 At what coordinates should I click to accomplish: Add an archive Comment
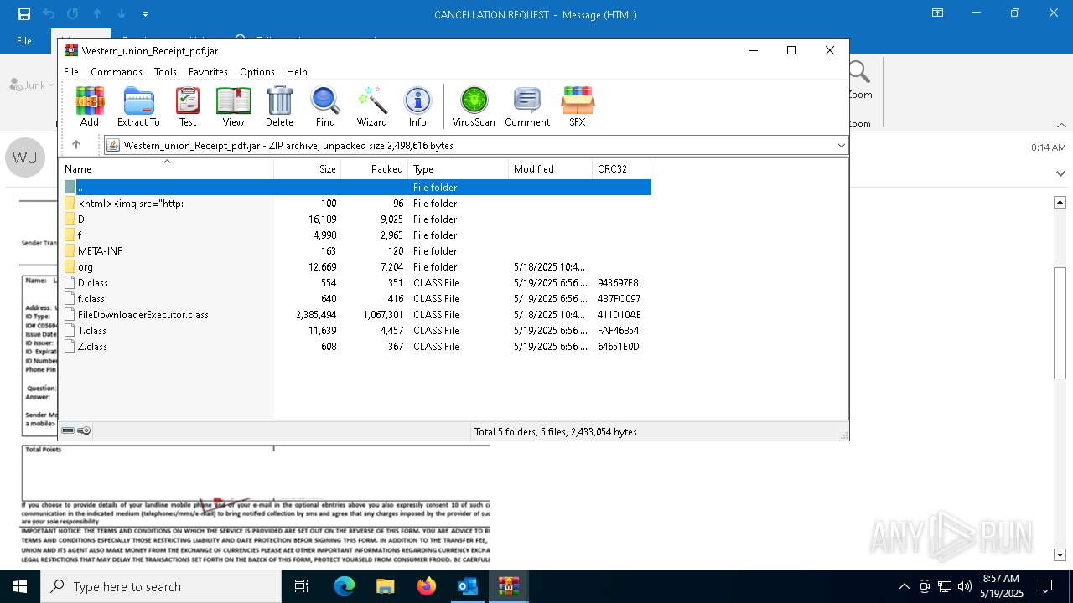click(527, 106)
